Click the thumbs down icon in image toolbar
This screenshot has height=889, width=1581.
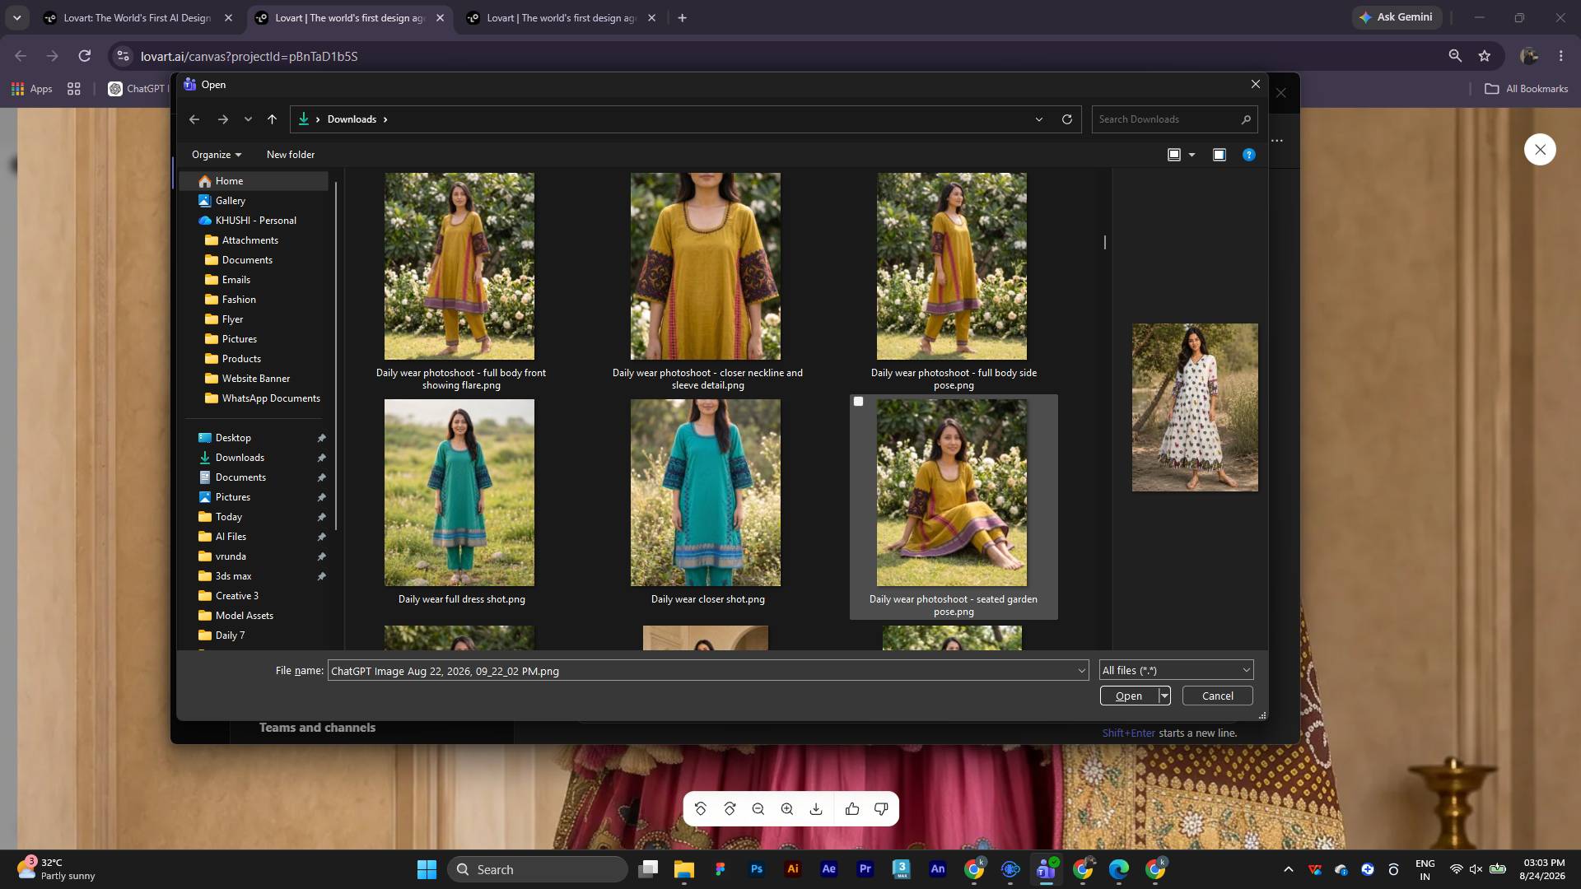tap(881, 809)
